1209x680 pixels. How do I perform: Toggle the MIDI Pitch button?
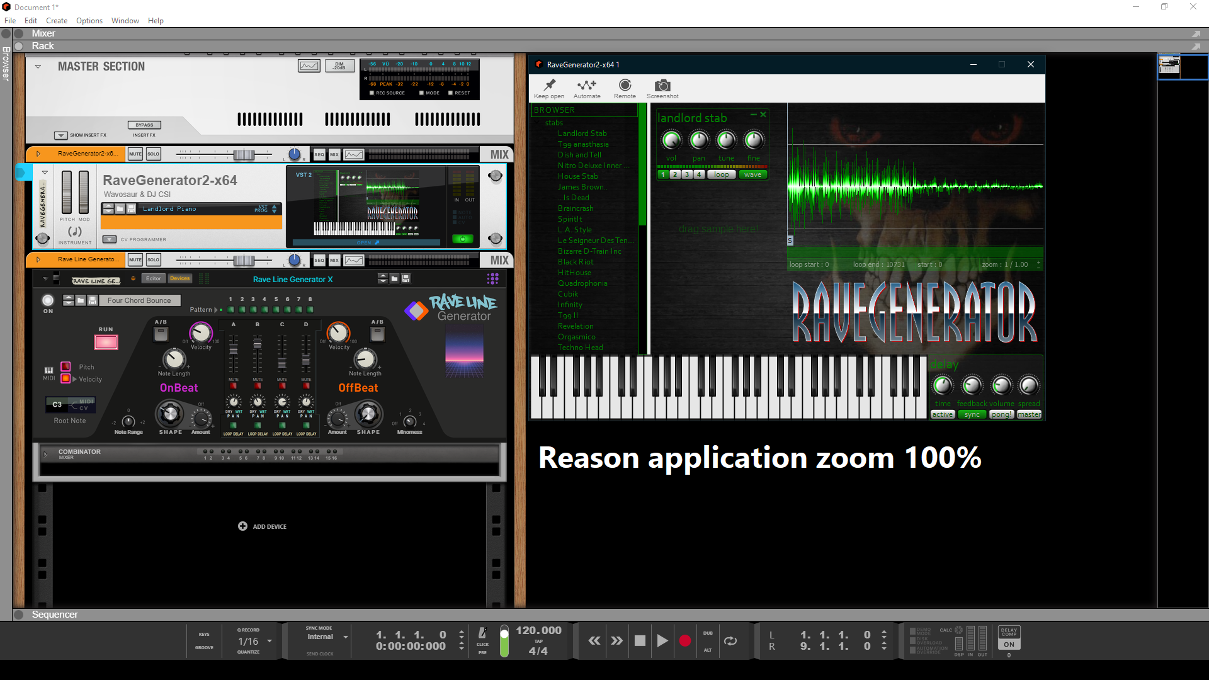(x=65, y=366)
